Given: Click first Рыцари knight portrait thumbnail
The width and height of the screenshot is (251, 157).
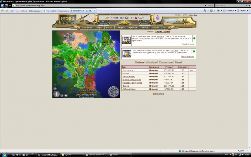Looking at the screenshot, I should click(126, 40).
